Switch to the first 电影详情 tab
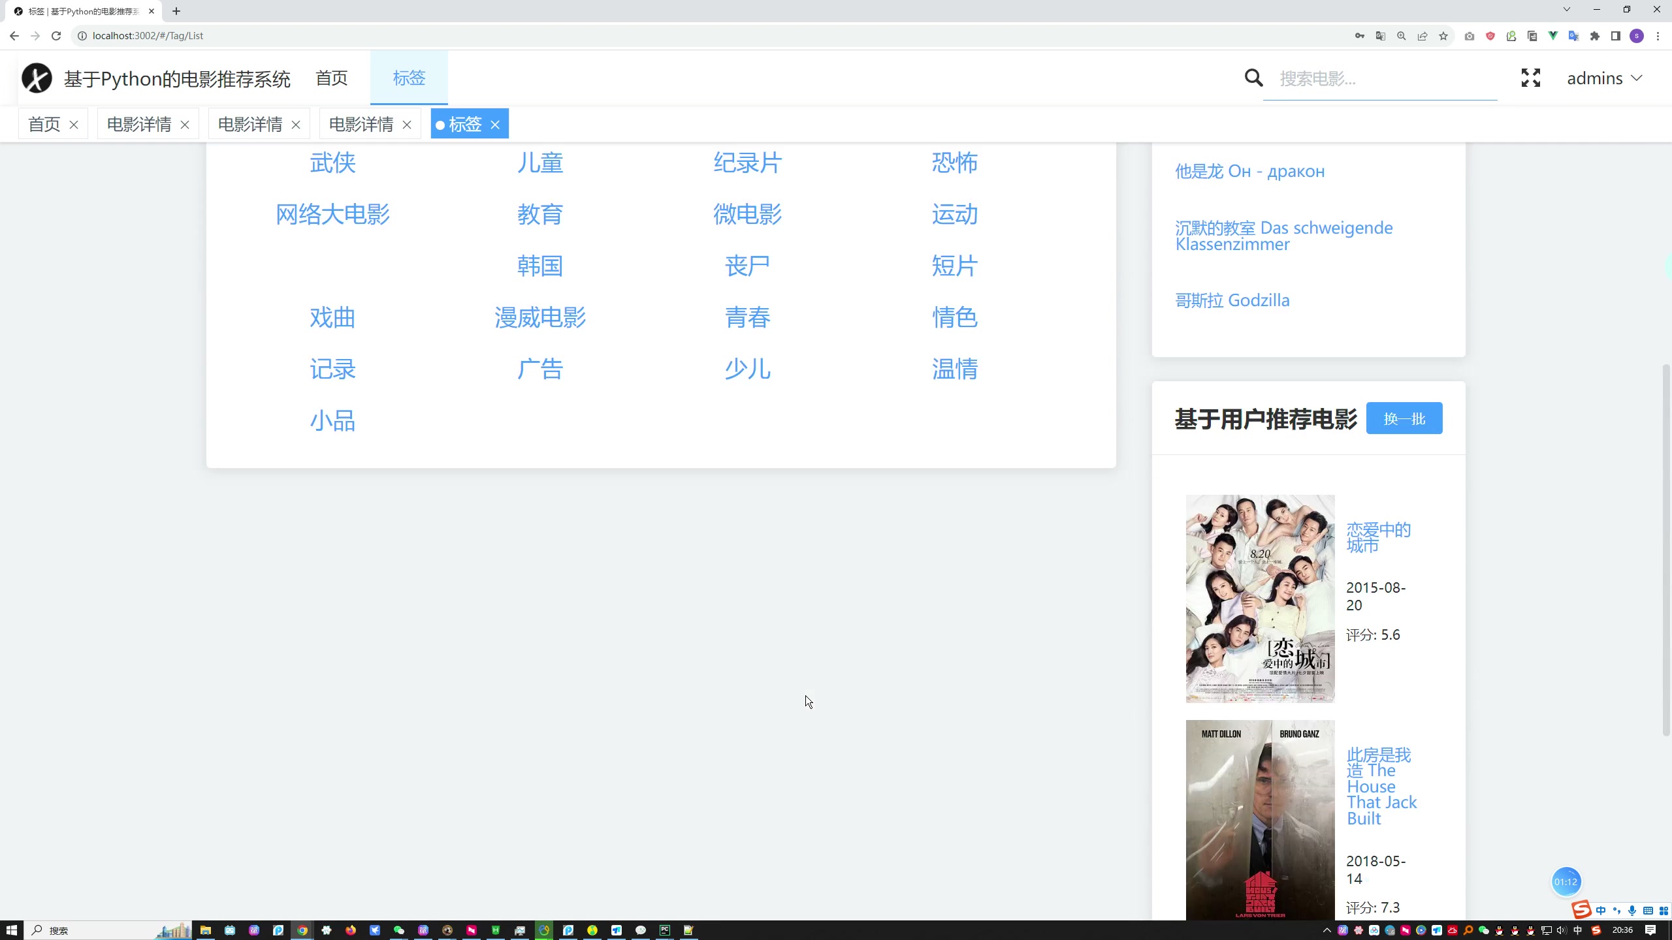Viewport: 1672px width, 940px height. click(139, 125)
